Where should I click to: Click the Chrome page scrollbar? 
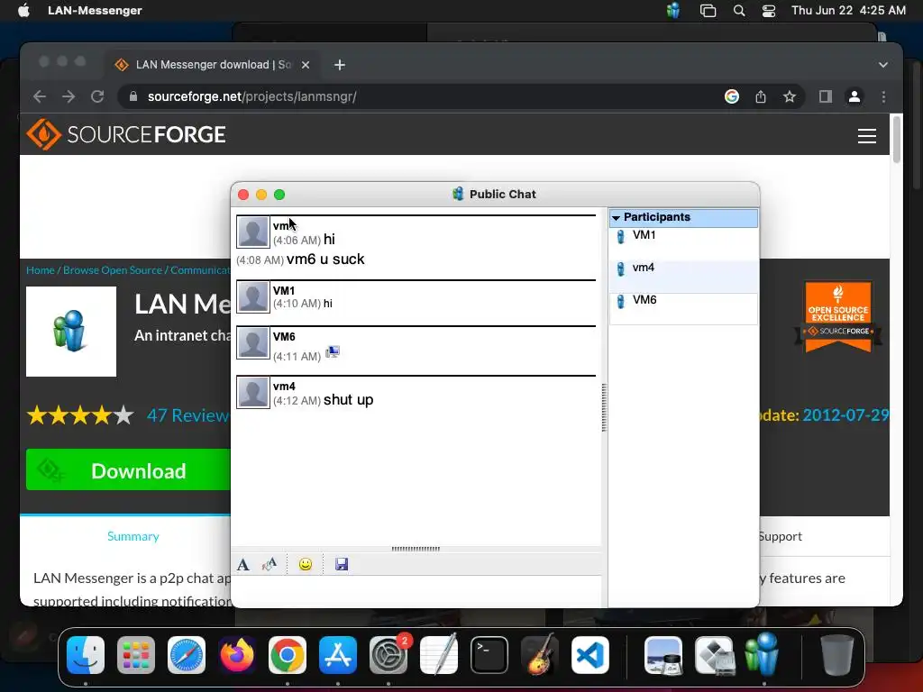896,140
